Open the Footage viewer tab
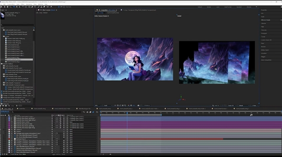This screenshot has height=157, width=282. (139, 10)
